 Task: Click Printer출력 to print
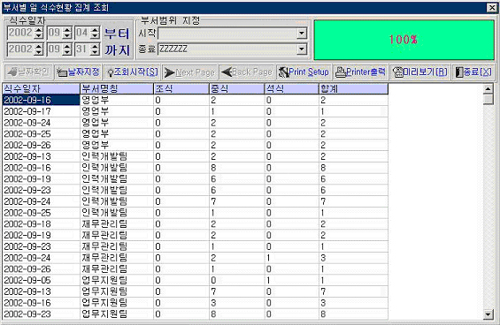[360, 72]
